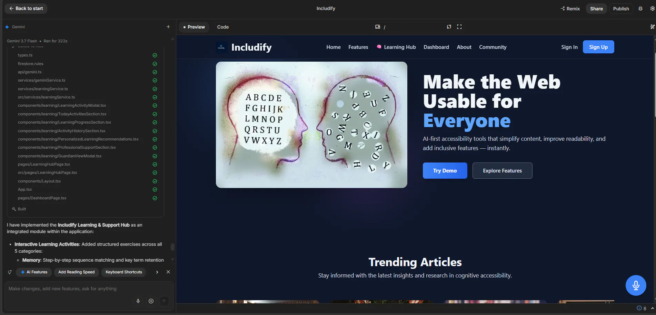Click api/gemini.ts in file list
Viewport: 656px width, 315px height.
pyautogui.click(x=30, y=72)
